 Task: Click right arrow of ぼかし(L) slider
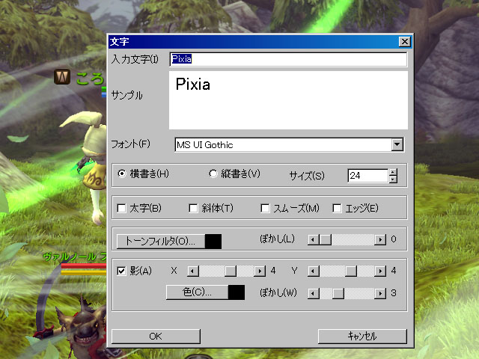[380, 239]
